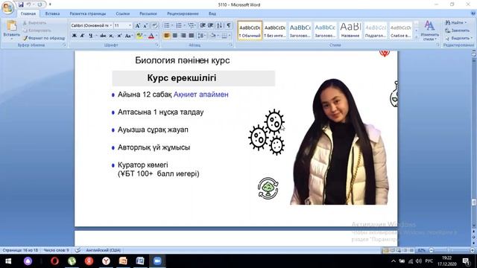Increase paragraph indent
Screen dimensions: 477x268
pyautogui.click(x=210, y=25)
